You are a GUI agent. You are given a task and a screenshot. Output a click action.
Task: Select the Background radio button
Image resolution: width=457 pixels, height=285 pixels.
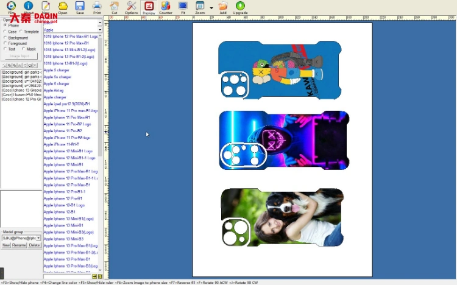(x=5, y=38)
